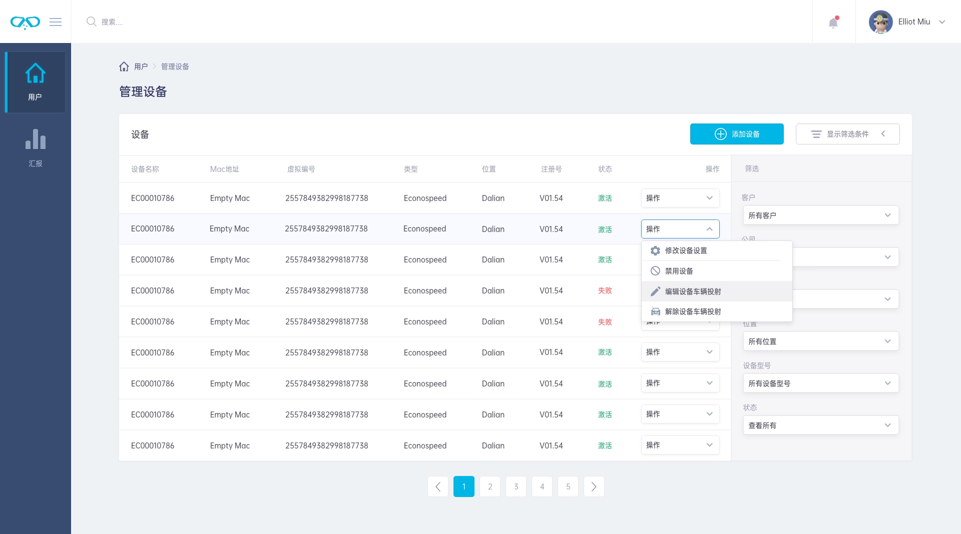961x534 pixels.
Task: Choose 禁用设备 in the dropdown menu
Action: (679, 271)
